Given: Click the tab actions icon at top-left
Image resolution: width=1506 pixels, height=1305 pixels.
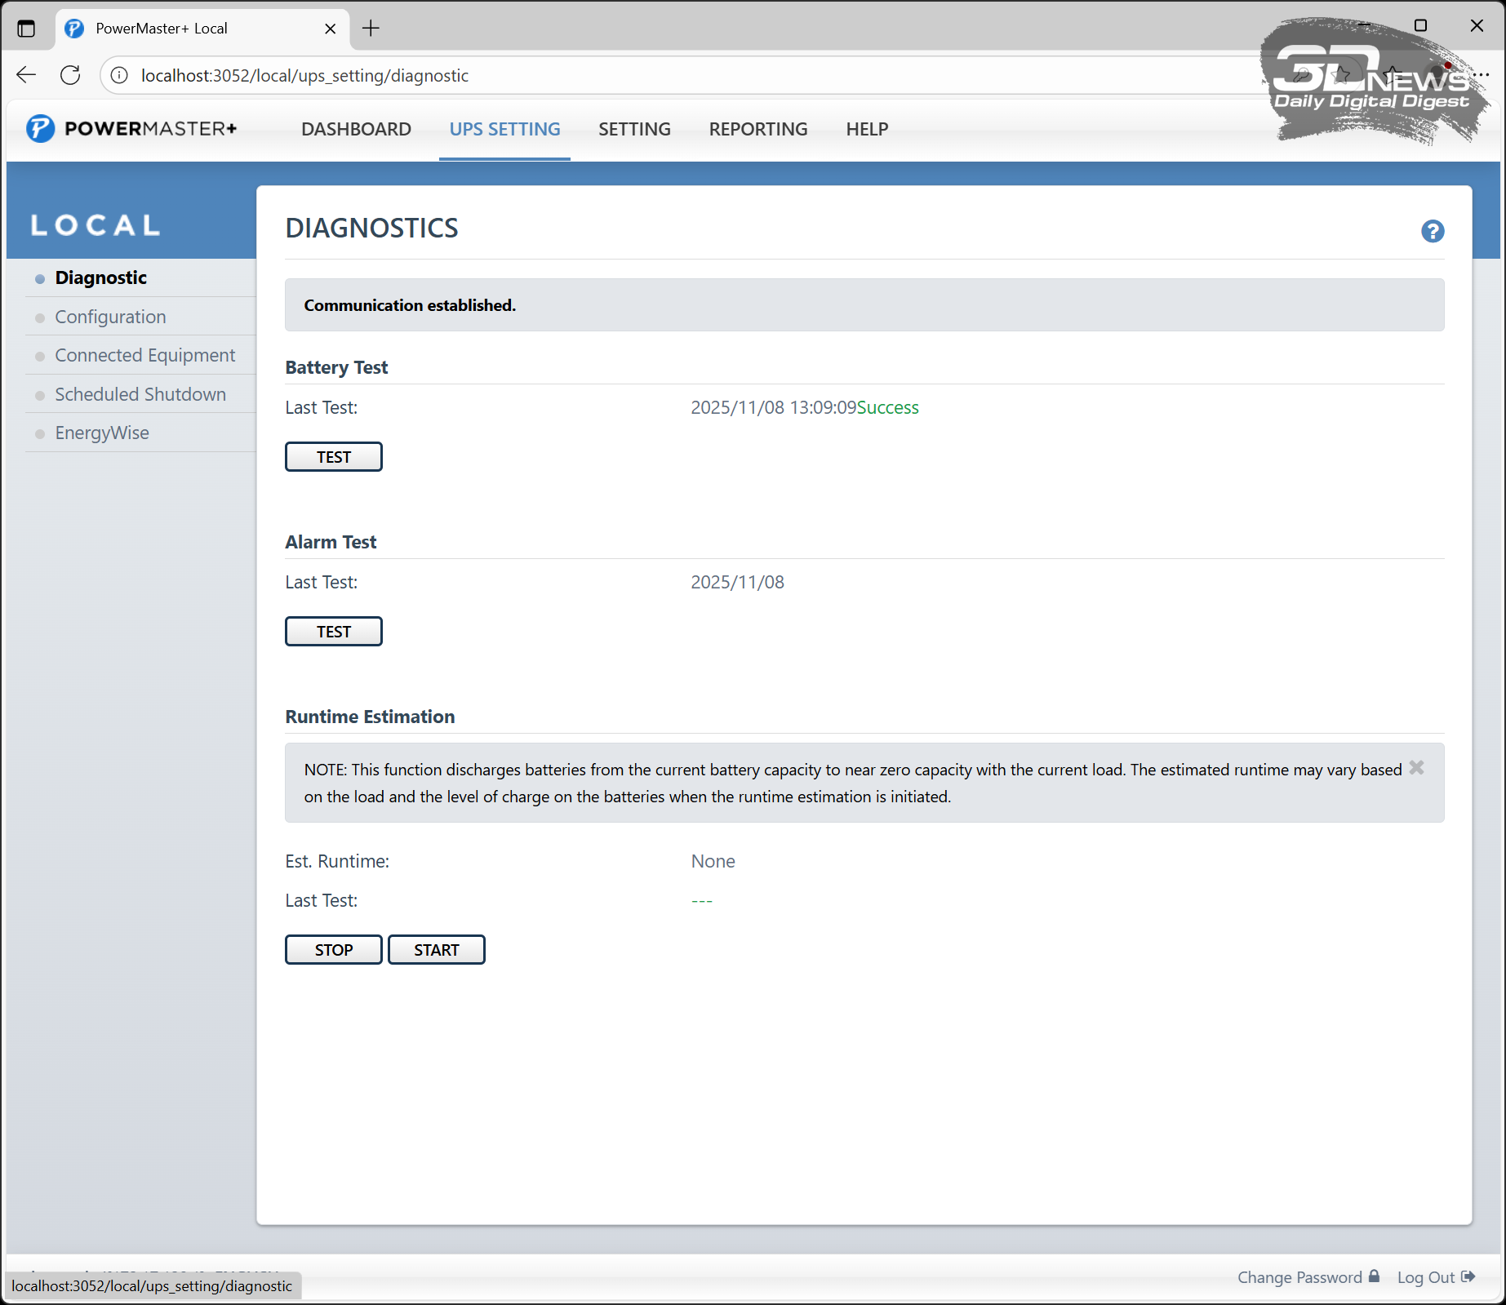Looking at the screenshot, I should (x=26, y=29).
